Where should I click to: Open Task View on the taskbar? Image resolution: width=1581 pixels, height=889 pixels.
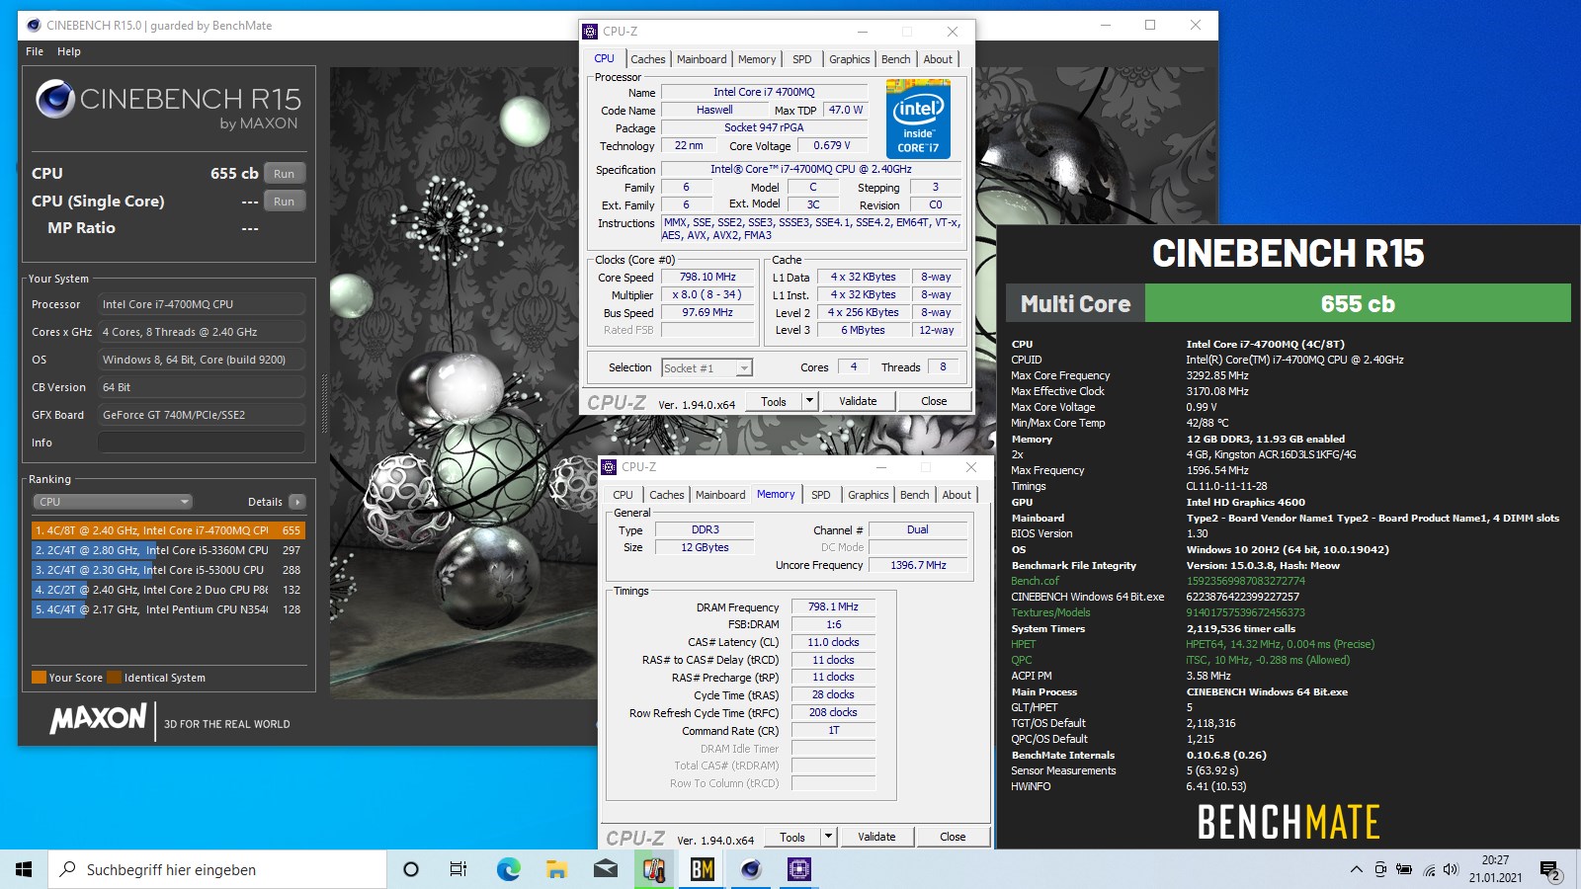(x=458, y=869)
